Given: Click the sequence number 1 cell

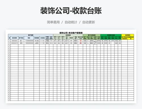Looking at the screenshot, I should pos(9,41).
